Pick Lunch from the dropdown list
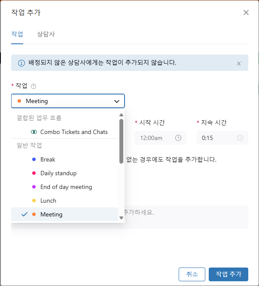The height and width of the screenshot is (286, 259). [x=64, y=201]
